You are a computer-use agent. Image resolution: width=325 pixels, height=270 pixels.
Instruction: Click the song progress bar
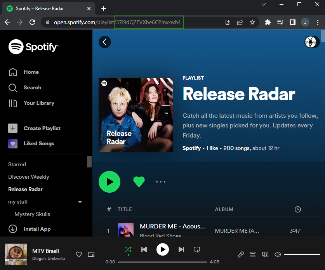click(162, 262)
